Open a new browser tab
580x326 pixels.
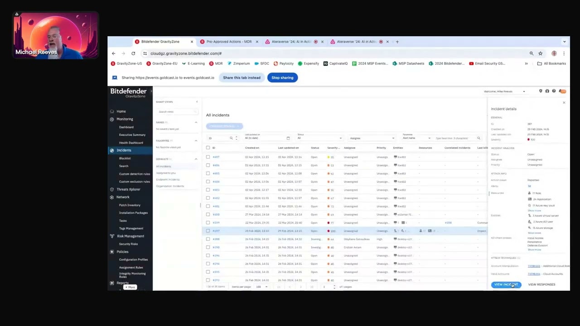[397, 42]
